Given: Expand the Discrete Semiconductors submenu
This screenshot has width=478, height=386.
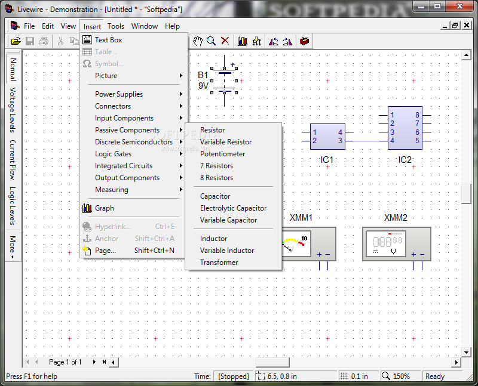Looking at the screenshot, I should click(133, 142).
